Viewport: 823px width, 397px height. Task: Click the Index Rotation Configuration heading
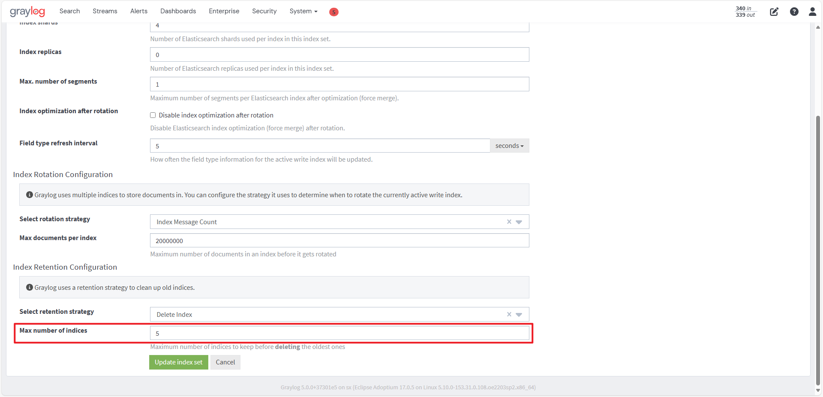click(63, 174)
